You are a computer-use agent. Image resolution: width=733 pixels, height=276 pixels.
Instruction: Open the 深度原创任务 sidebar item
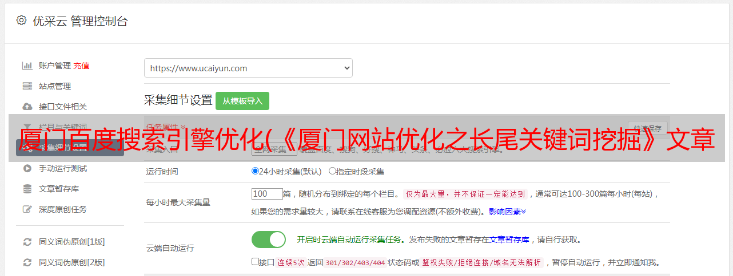pos(63,209)
